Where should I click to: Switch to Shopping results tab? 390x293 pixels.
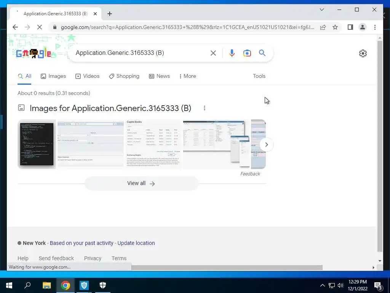[x=124, y=76]
